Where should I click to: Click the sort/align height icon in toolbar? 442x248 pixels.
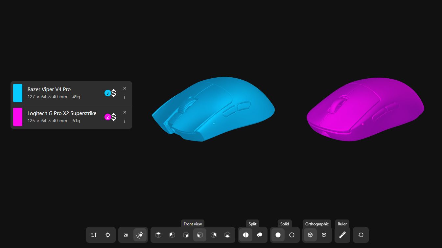pyautogui.click(x=94, y=235)
